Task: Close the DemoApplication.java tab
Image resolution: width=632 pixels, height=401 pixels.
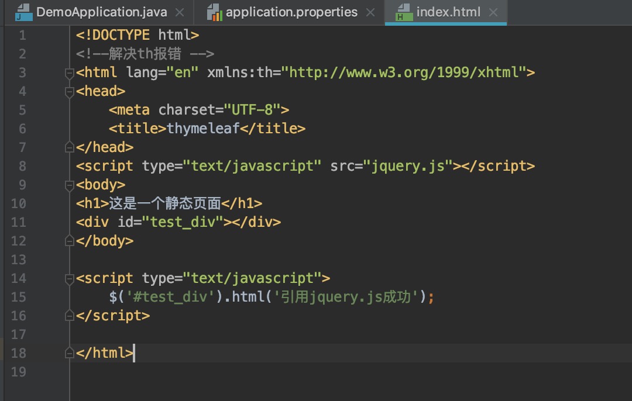Action: 180,12
